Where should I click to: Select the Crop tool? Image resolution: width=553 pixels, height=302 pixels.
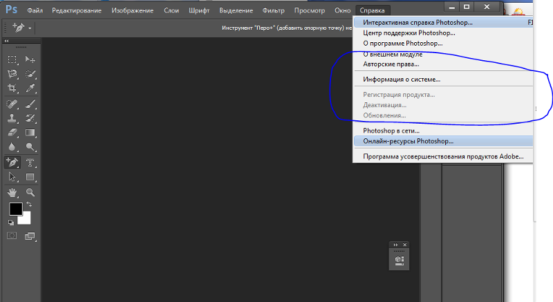[x=12, y=88]
